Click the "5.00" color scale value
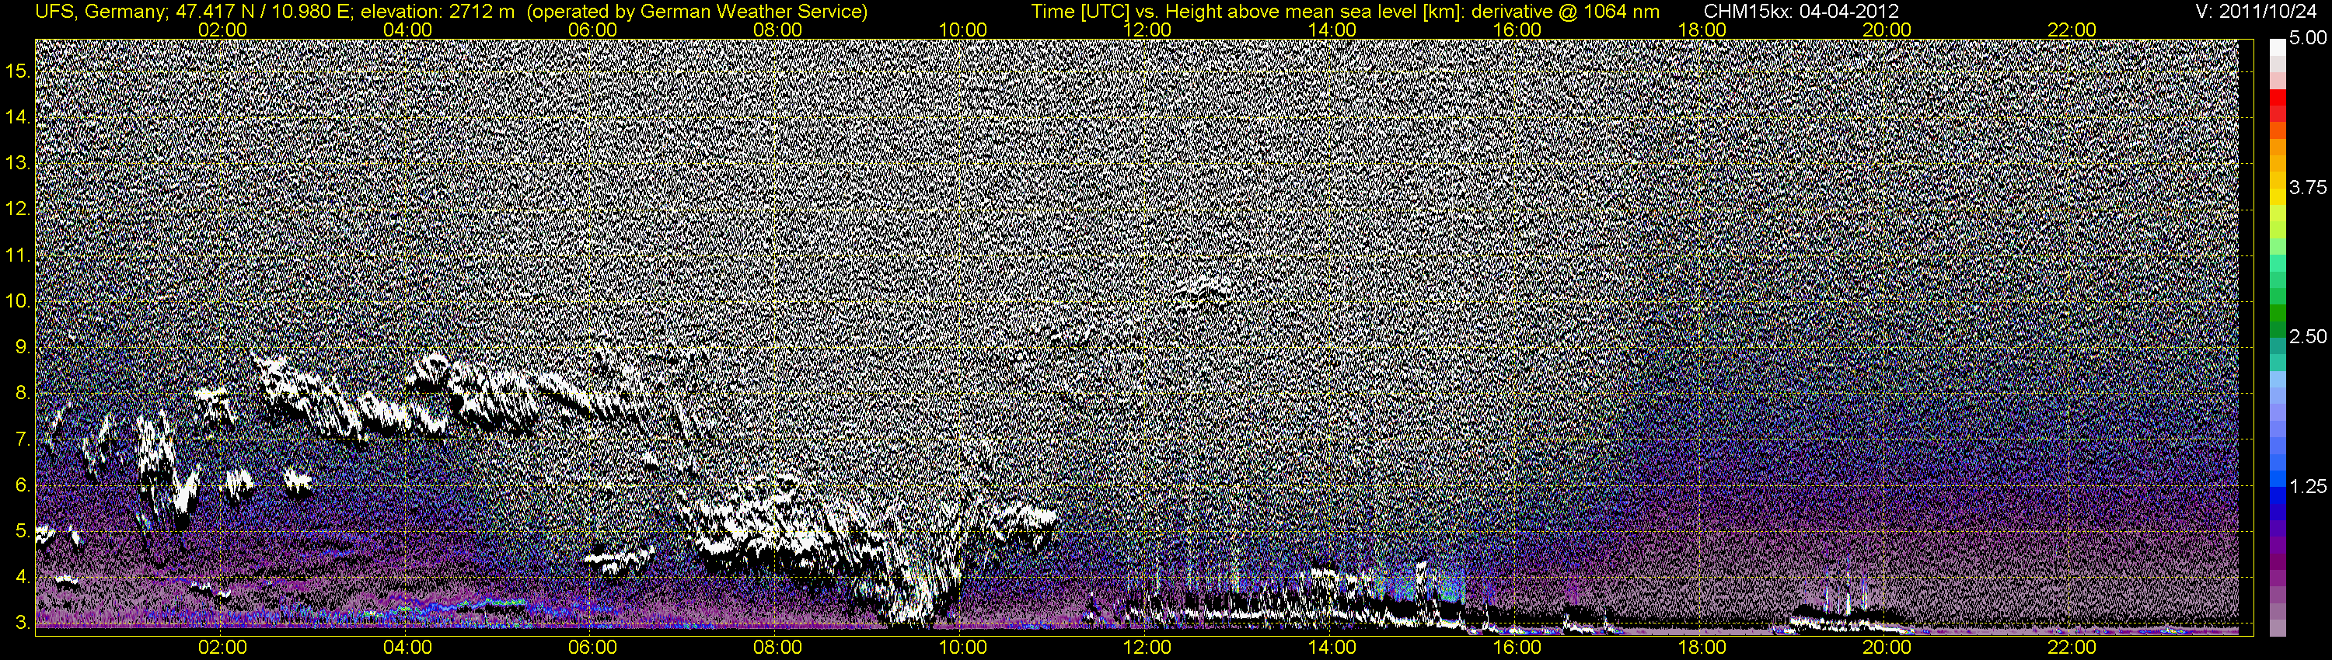Viewport: 2332px width, 660px height. (x=2308, y=39)
